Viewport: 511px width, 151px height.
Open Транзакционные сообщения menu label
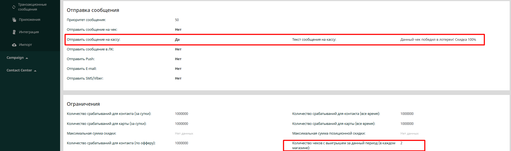pos(32,7)
